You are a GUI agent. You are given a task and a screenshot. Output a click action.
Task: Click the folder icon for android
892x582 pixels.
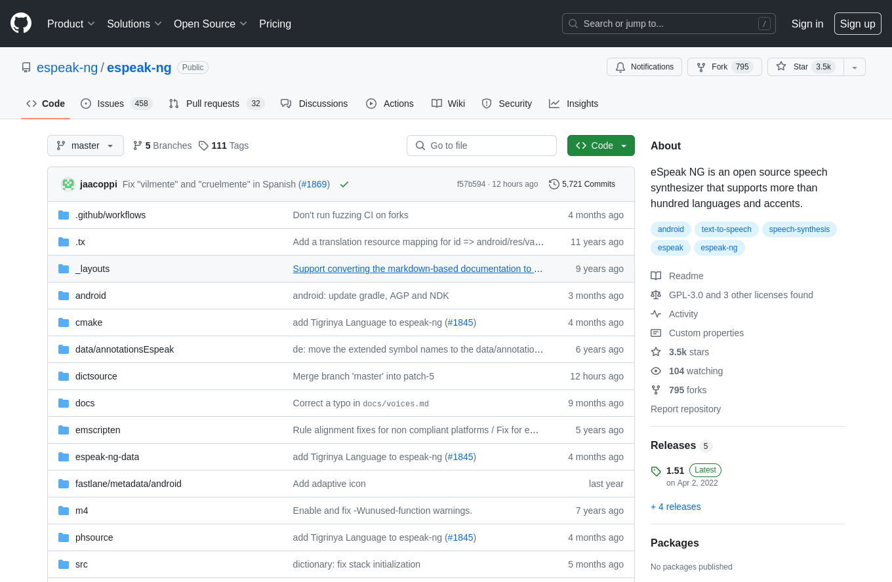64,296
